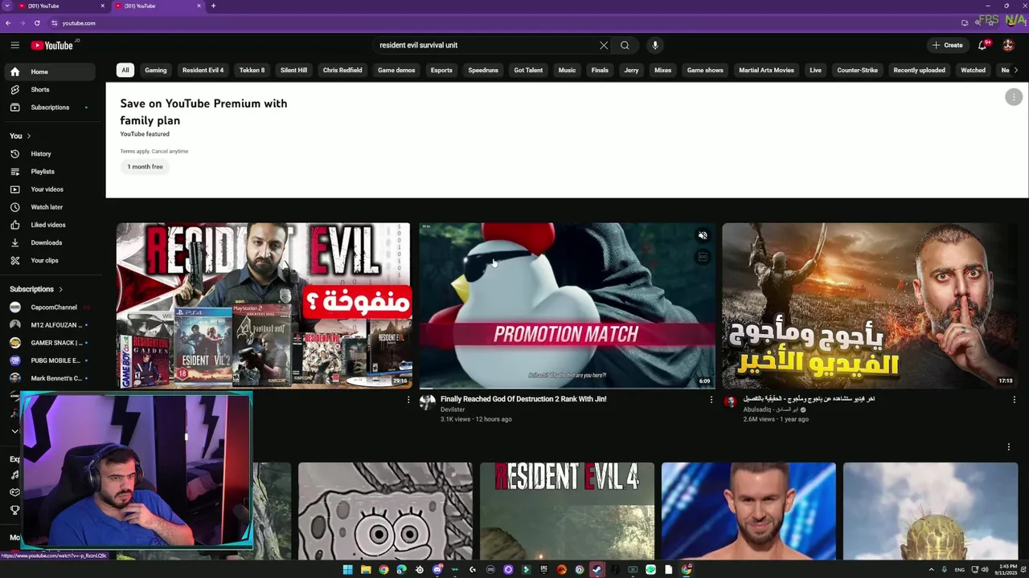Select the Tekken 8 chip
1029x578 pixels.
252,70
